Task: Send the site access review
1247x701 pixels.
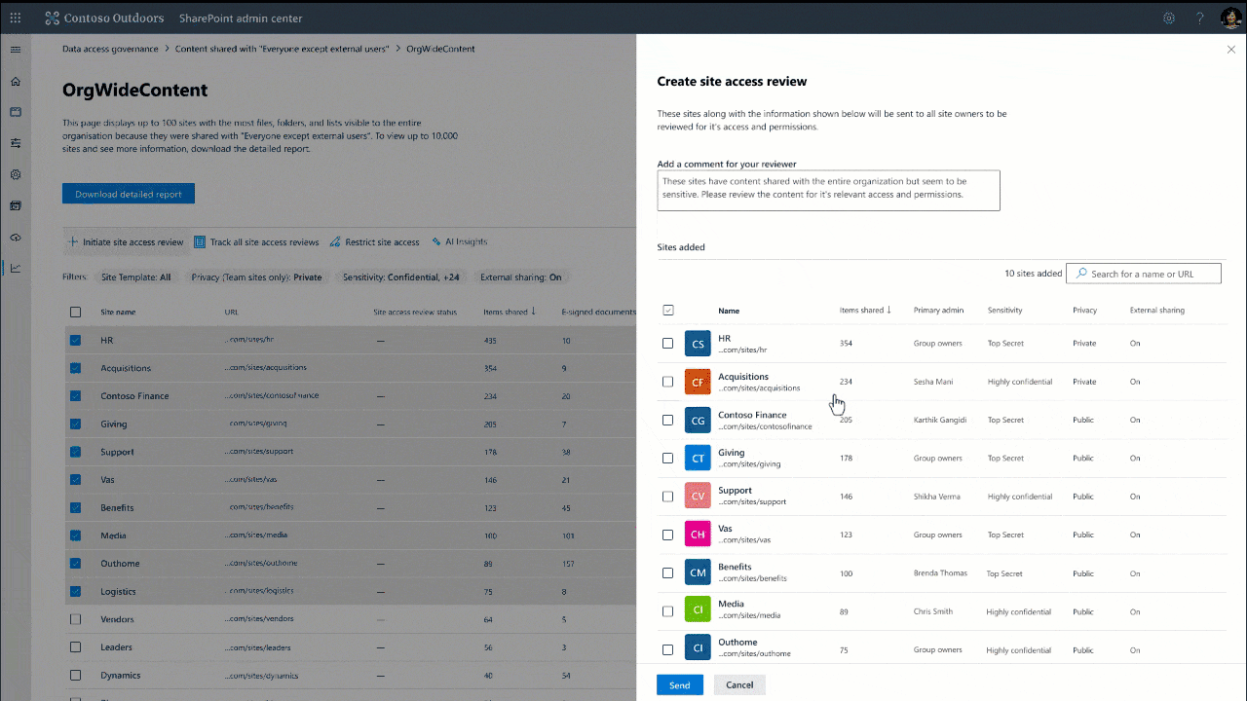Action: 679,684
